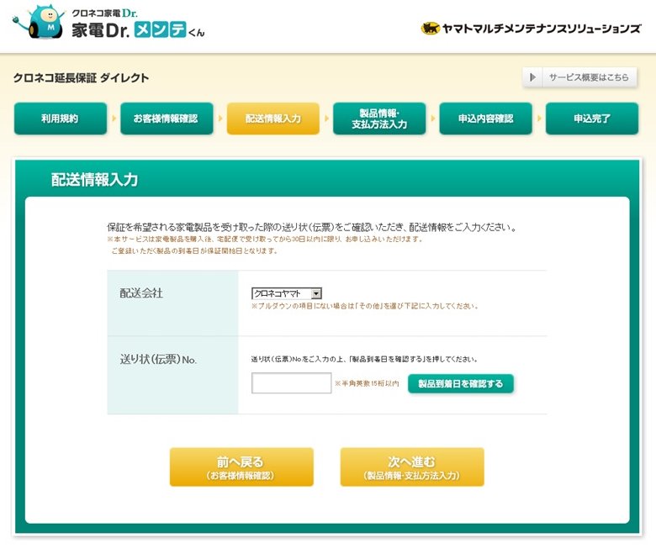Jump to the 製品情報・支払方法入力 step
Viewport: 656px width, 548px height.
pos(379,119)
